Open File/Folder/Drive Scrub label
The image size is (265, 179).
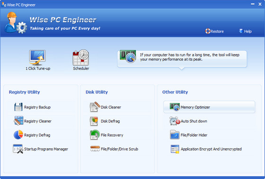tap(119, 149)
